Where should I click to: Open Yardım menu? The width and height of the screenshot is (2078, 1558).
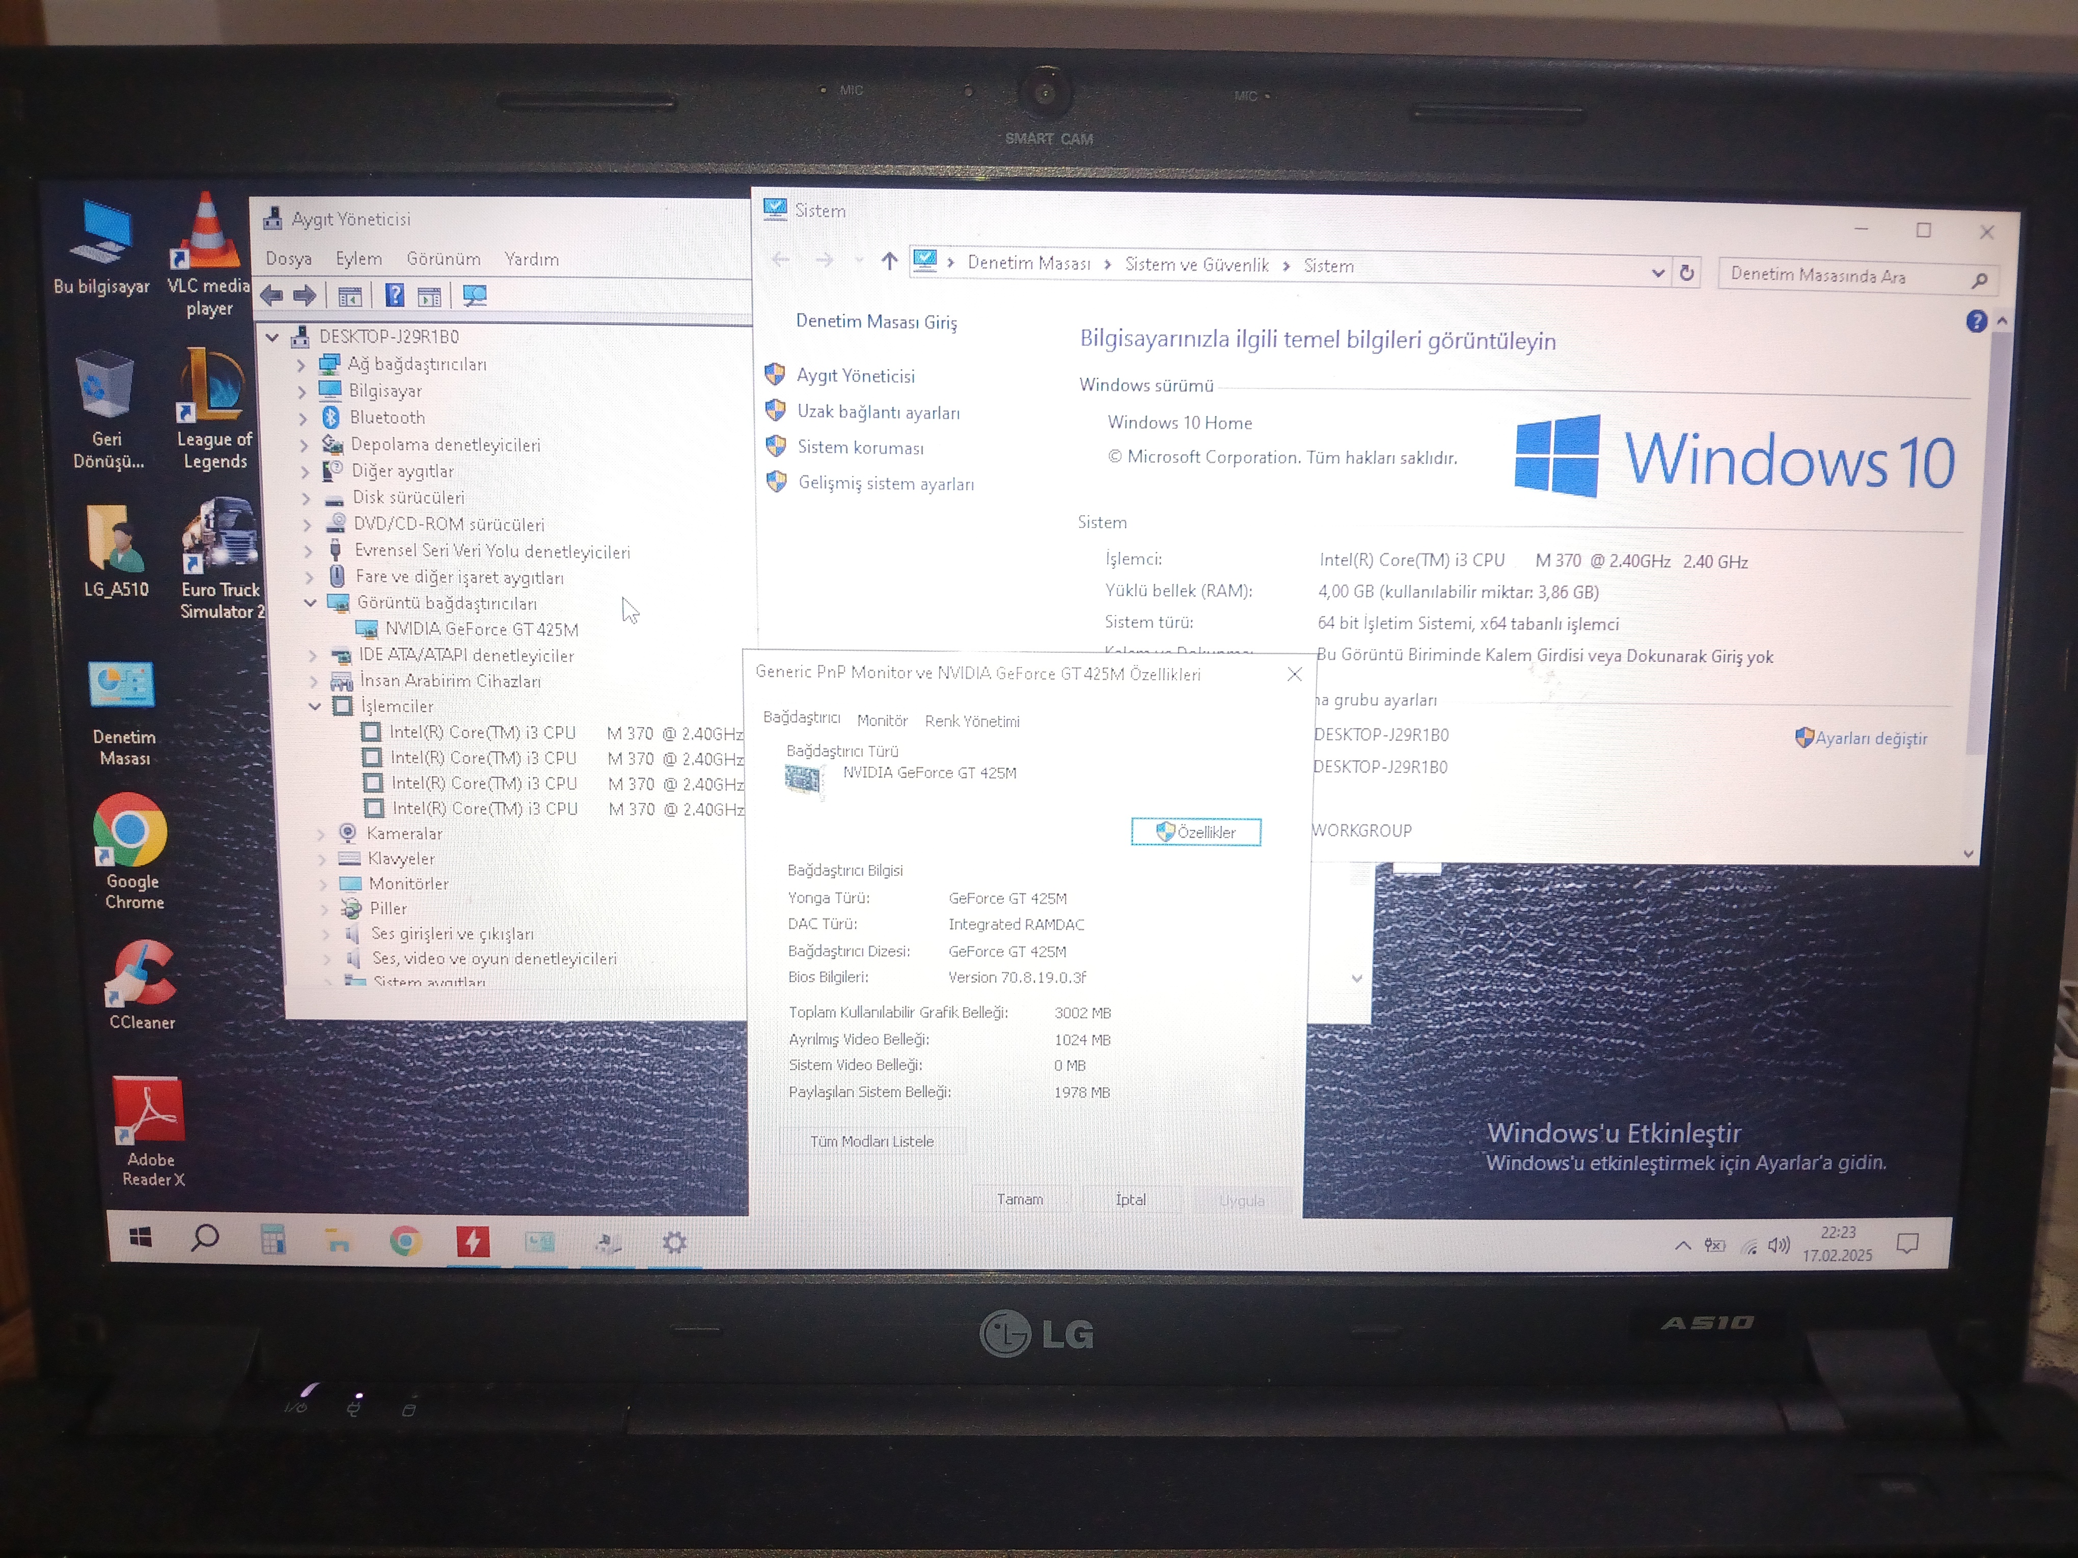(532, 259)
